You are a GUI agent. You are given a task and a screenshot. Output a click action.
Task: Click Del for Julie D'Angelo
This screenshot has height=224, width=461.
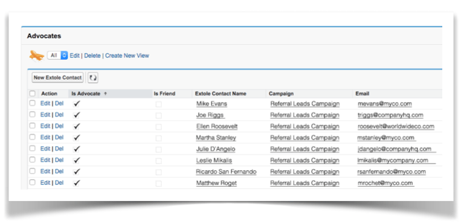point(59,149)
